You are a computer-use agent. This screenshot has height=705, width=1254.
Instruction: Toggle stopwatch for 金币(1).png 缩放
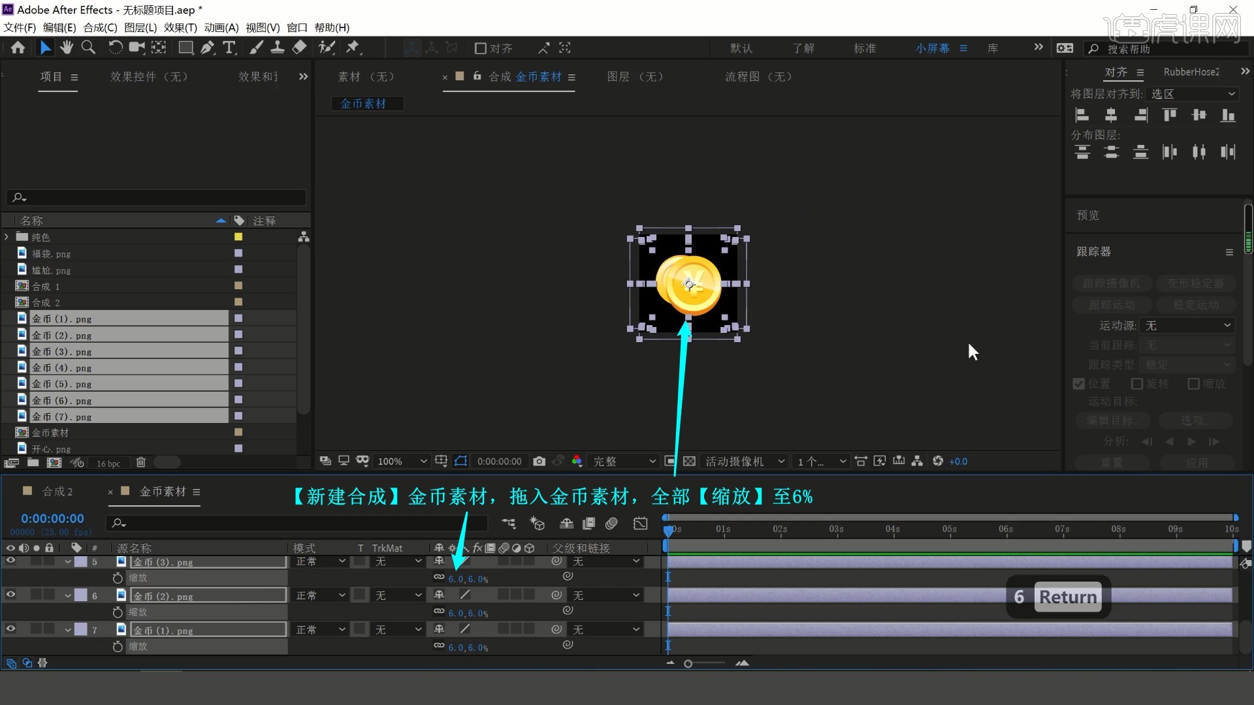pyautogui.click(x=118, y=647)
